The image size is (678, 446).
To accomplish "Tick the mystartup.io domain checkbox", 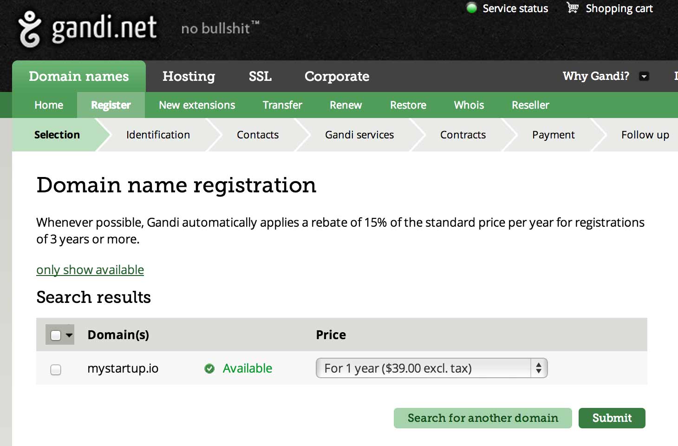I will [56, 370].
